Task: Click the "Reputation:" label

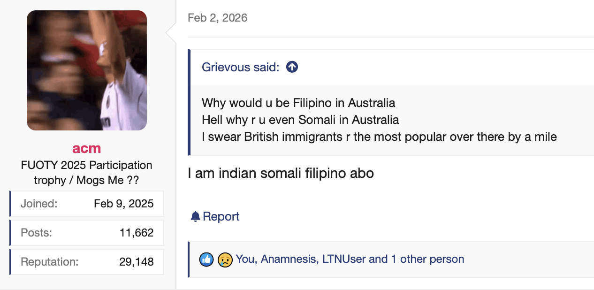Action: pyautogui.click(x=49, y=262)
